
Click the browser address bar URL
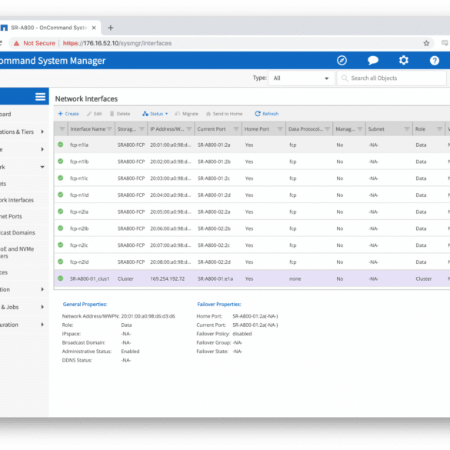coord(117,43)
